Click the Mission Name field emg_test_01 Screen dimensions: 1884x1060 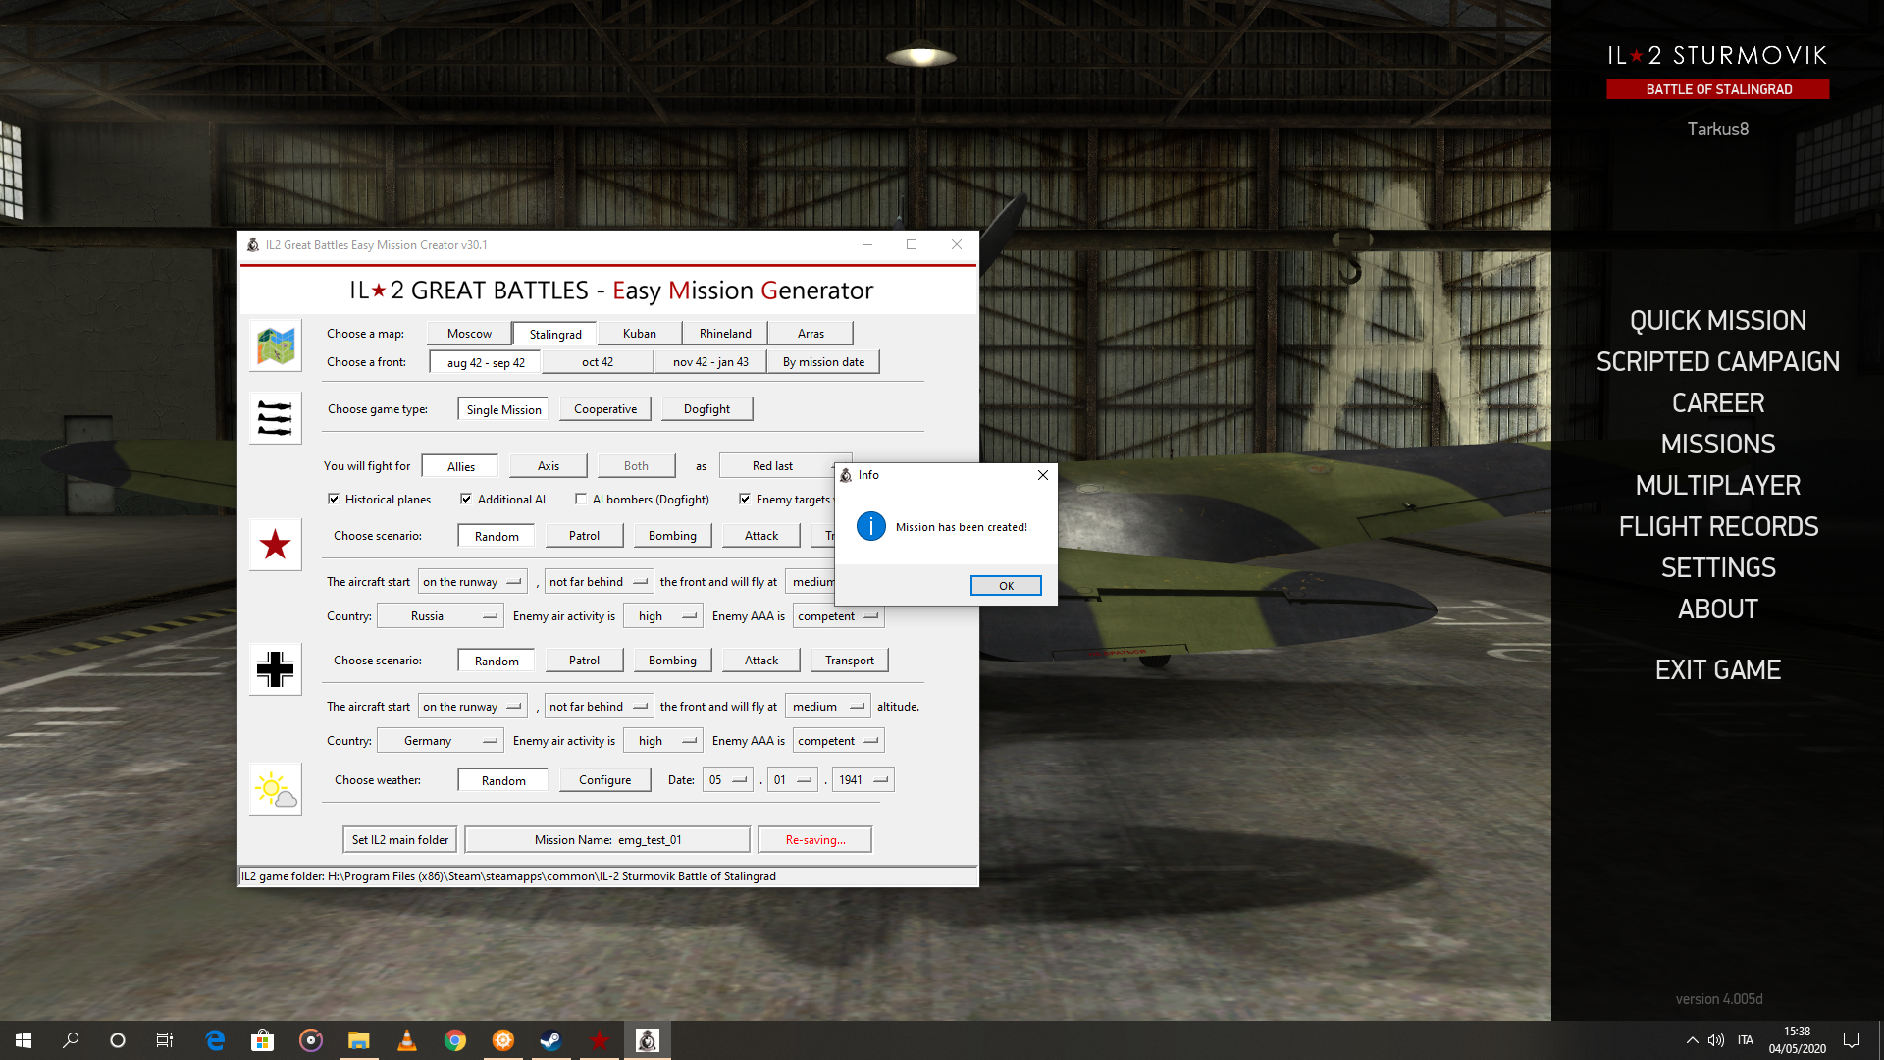point(607,840)
